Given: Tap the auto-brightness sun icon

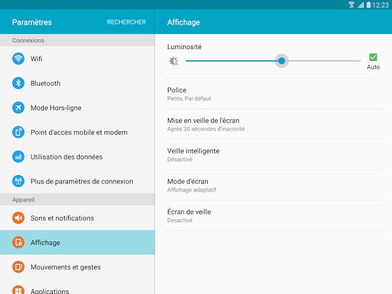Looking at the screenshot, I should coord(173,61).
